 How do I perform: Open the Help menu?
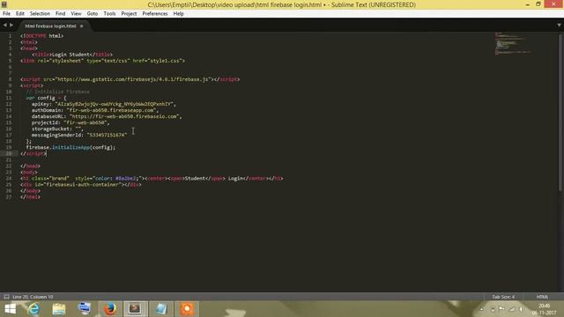pyautogui.click(x=178, y=14)
